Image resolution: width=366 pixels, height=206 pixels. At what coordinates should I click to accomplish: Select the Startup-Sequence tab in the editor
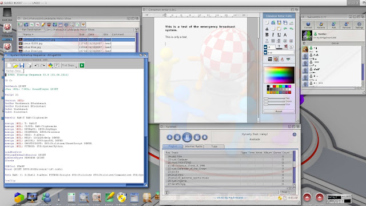click(14, 71)
